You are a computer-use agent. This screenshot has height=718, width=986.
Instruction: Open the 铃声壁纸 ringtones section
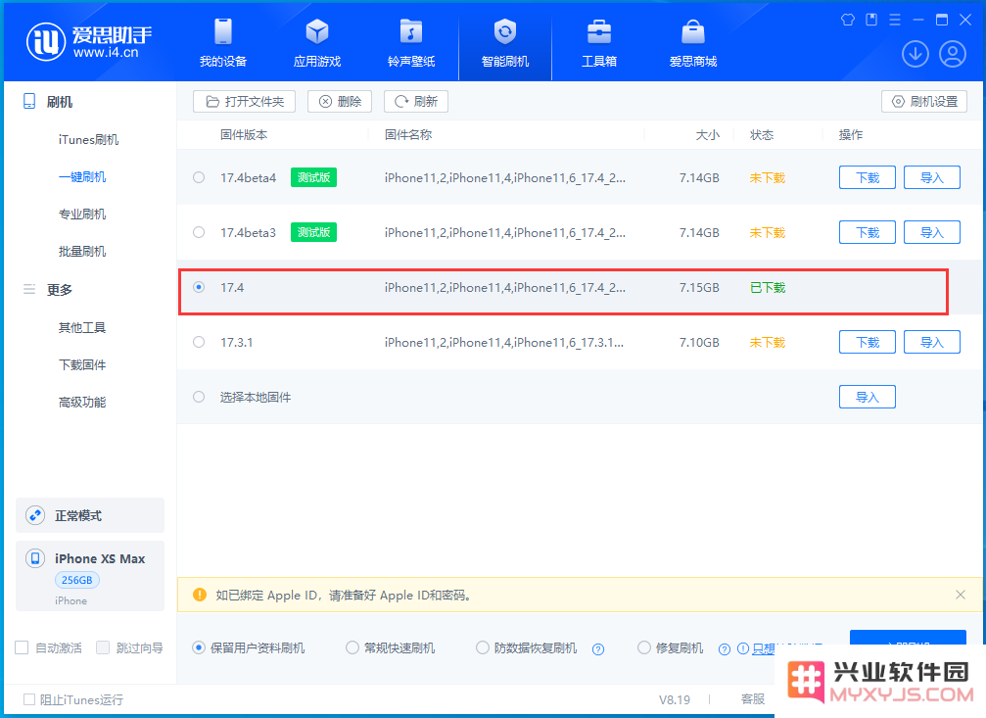[x=411, y=43]
